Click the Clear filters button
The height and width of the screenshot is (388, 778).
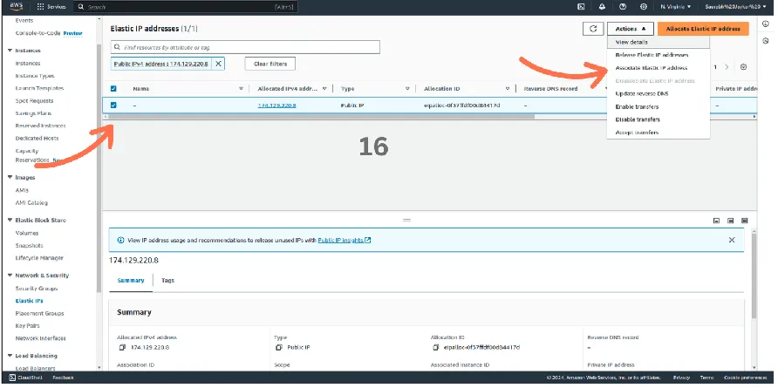[270, 64]
